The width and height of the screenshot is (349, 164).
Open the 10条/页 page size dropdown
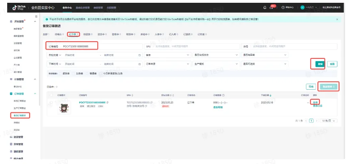point(329,121)
